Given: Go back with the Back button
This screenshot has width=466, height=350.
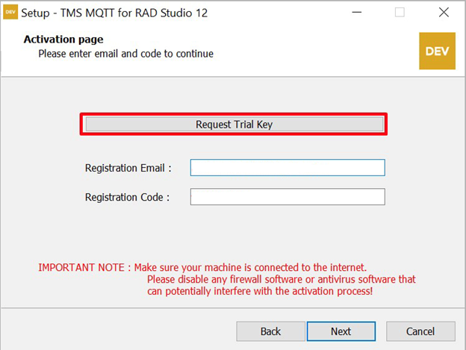Looking at the screenshot, I should point(271,331).
